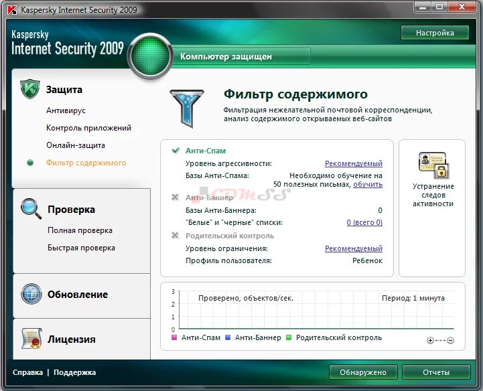Open Устранение следов активности tool icon
This screenshot has height=391, width=483.
point(433,165)
